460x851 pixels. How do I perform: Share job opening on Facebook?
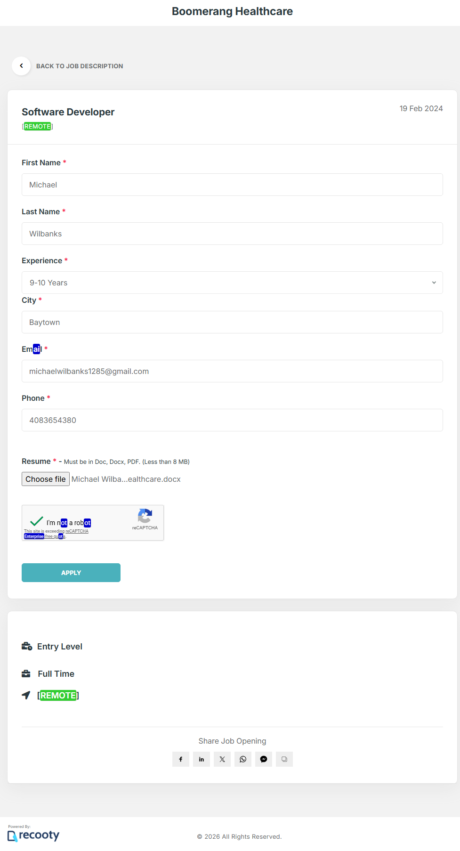[180, 759]
